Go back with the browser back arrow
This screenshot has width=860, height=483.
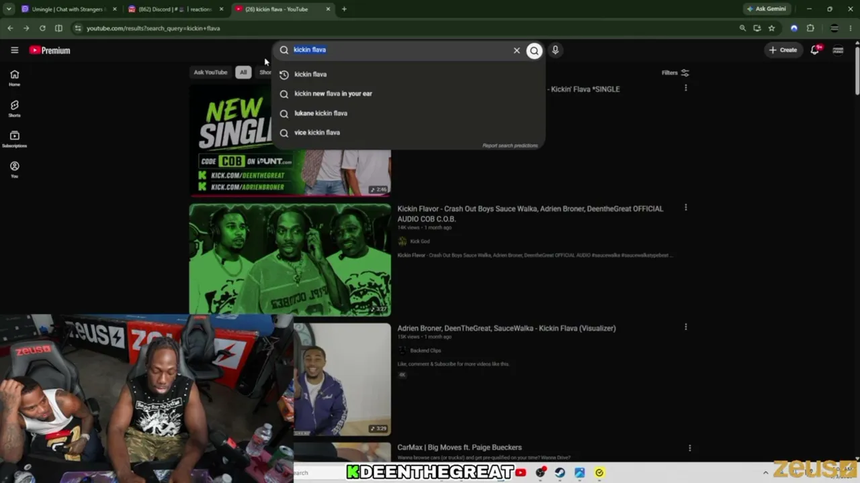[10, 28]
